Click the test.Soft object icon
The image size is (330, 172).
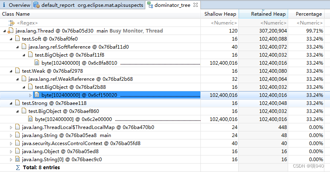click(17, 39)
